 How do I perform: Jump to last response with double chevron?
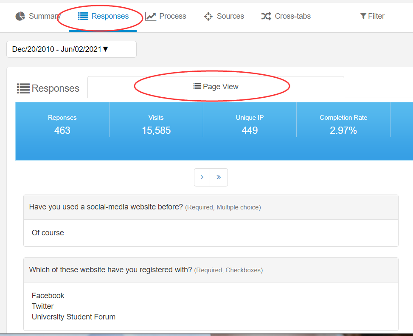click(x=219, y=177)
